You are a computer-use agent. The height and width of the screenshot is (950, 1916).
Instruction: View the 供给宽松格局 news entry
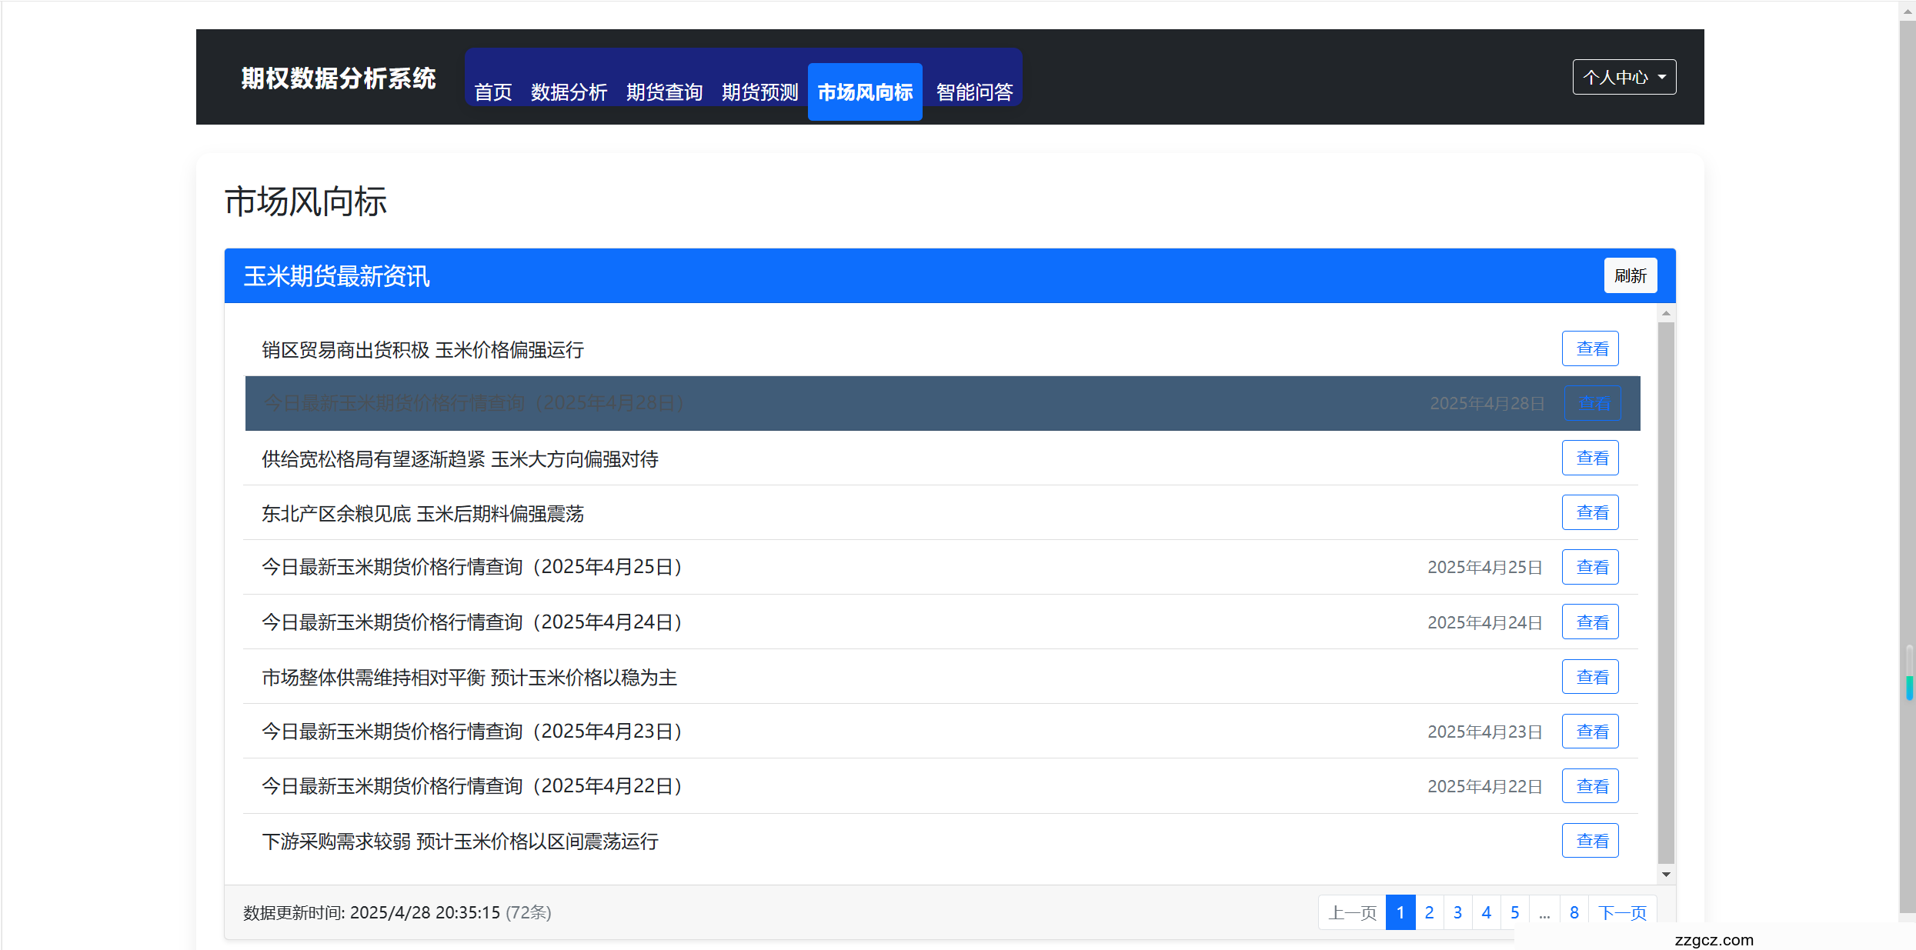point(1591,457)
